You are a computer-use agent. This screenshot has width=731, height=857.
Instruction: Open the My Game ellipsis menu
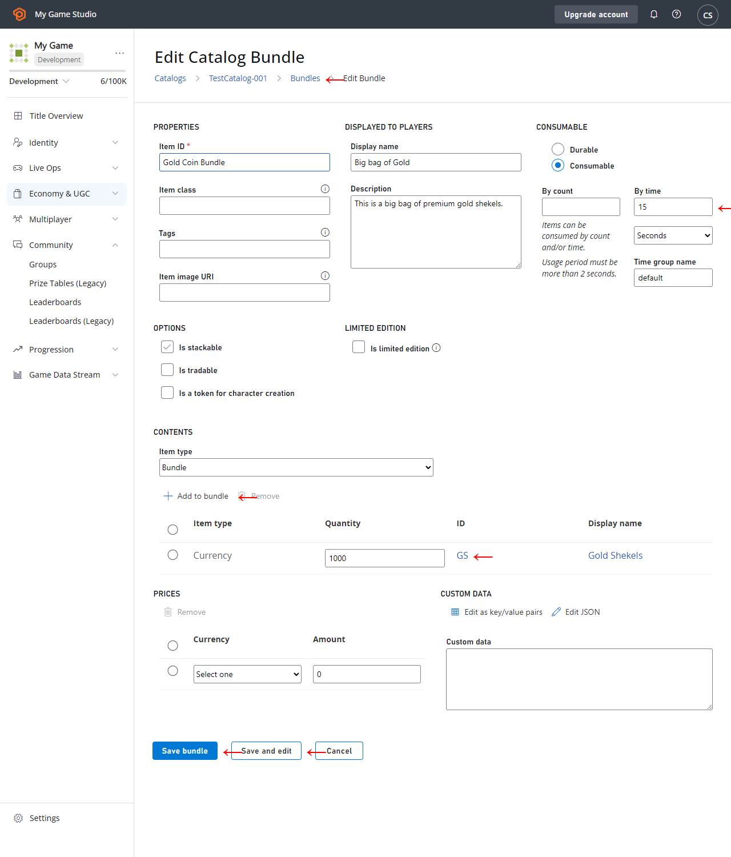[x=119, y=53]
